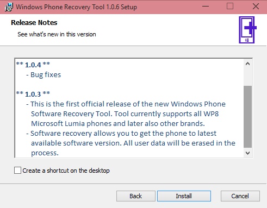267x208 pixels.
Task: Click the grayed-out maximize box
Action: (x=230, y=6)
